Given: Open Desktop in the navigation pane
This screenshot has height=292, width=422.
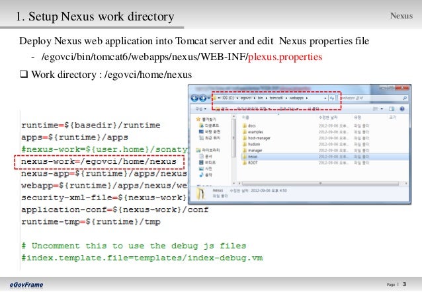Looking at the screenshot, I should pyautogui.click(x=210, y=131).
